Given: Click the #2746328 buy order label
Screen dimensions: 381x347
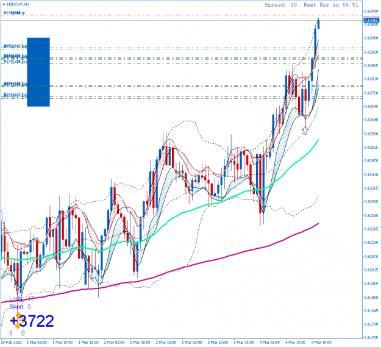Looking at the screenshot, I should (x=15, y=62).
